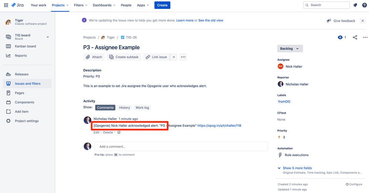The image size is (369, 193).
Task: Click Projects breadcrumb
Action: (x=89, y=37)
